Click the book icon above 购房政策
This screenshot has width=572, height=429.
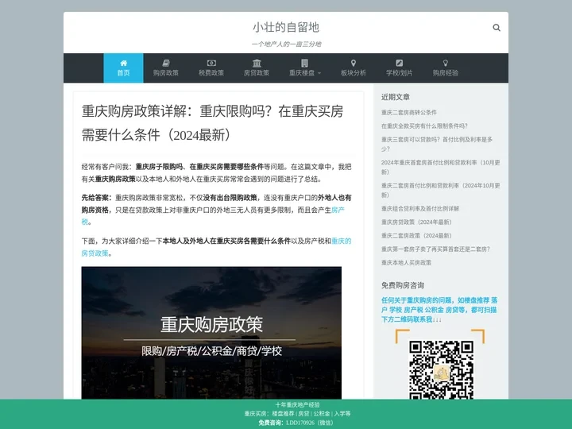[x=165, y=63]
